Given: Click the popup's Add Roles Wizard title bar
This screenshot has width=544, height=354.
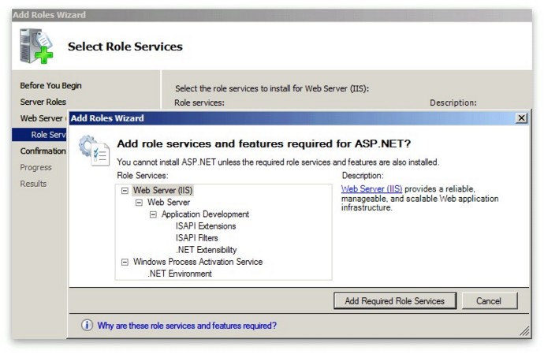Looking at the screenshot, I should click(292, 118).
